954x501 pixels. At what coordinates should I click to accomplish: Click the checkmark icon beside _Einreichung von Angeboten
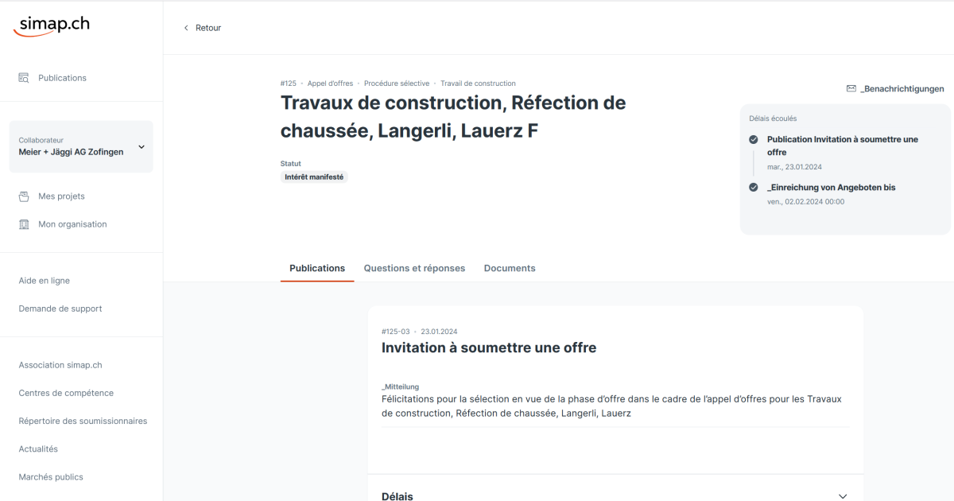[x=754, y=187]
